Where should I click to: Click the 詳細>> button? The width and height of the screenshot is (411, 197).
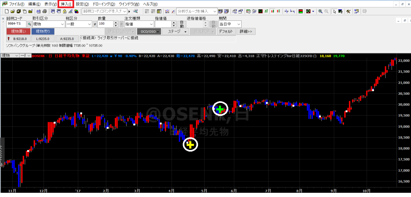click(246, 31)
